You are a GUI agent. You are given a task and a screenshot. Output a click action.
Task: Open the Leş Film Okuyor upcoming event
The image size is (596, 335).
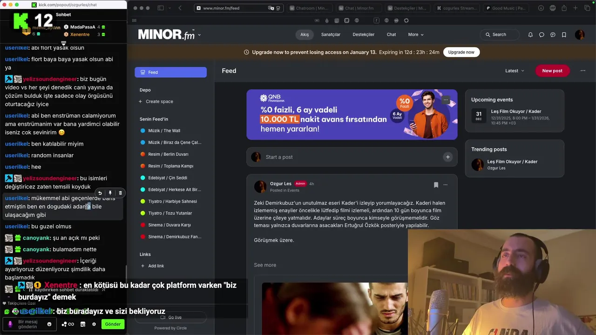[515, 117]
